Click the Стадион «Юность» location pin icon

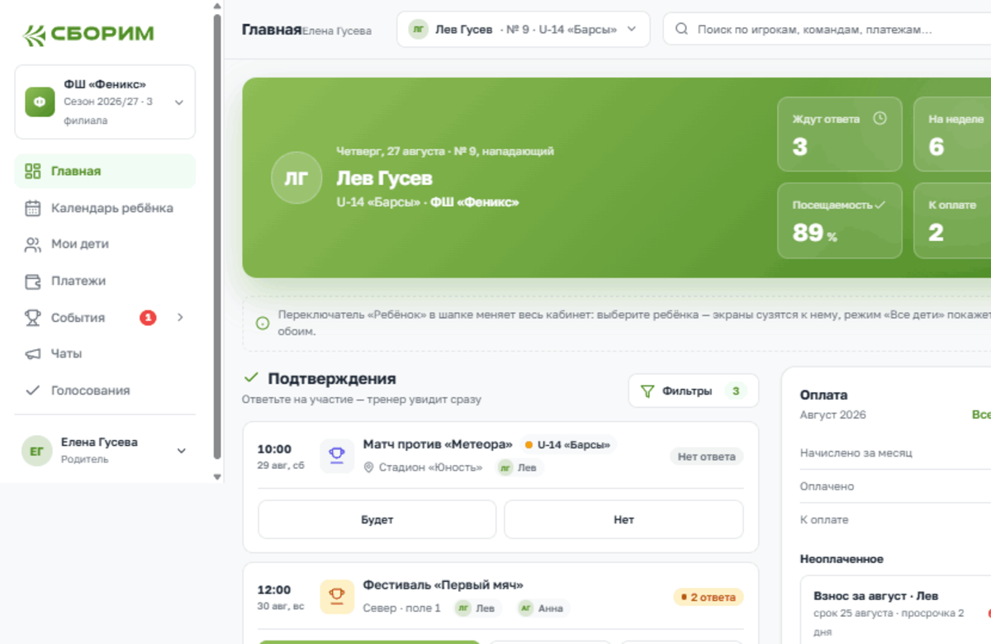[369, 467]
